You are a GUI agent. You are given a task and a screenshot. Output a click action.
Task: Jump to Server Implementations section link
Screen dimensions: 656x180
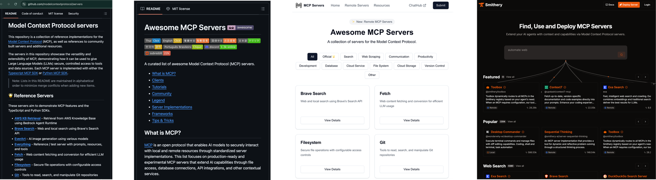(x=172, y=107)
